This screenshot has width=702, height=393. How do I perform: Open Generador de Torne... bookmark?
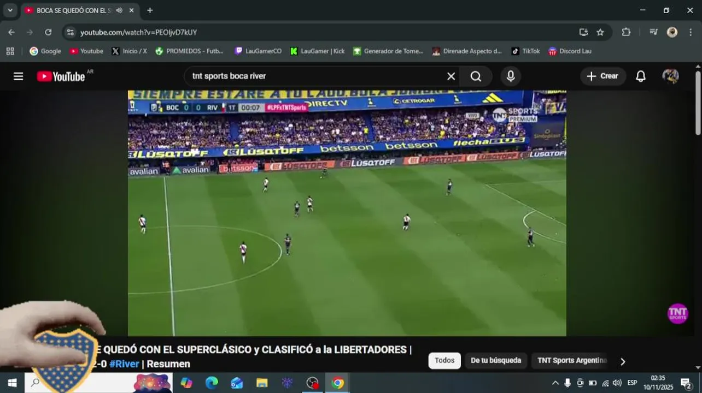(x=388, y=51)
